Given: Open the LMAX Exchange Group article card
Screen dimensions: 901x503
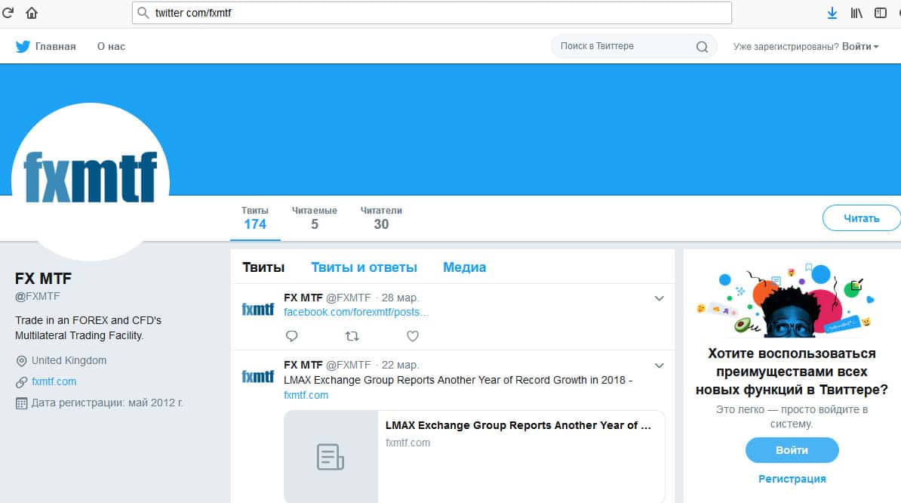Looking at the screenshot, I should pos(475,457).
